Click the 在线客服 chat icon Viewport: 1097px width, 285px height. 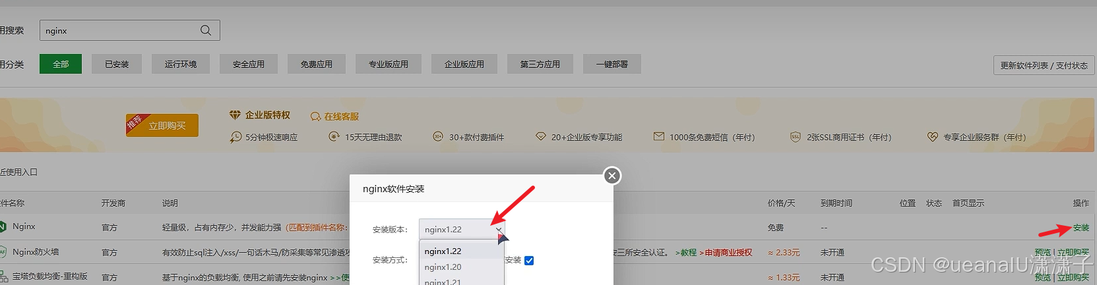[315, 117]
